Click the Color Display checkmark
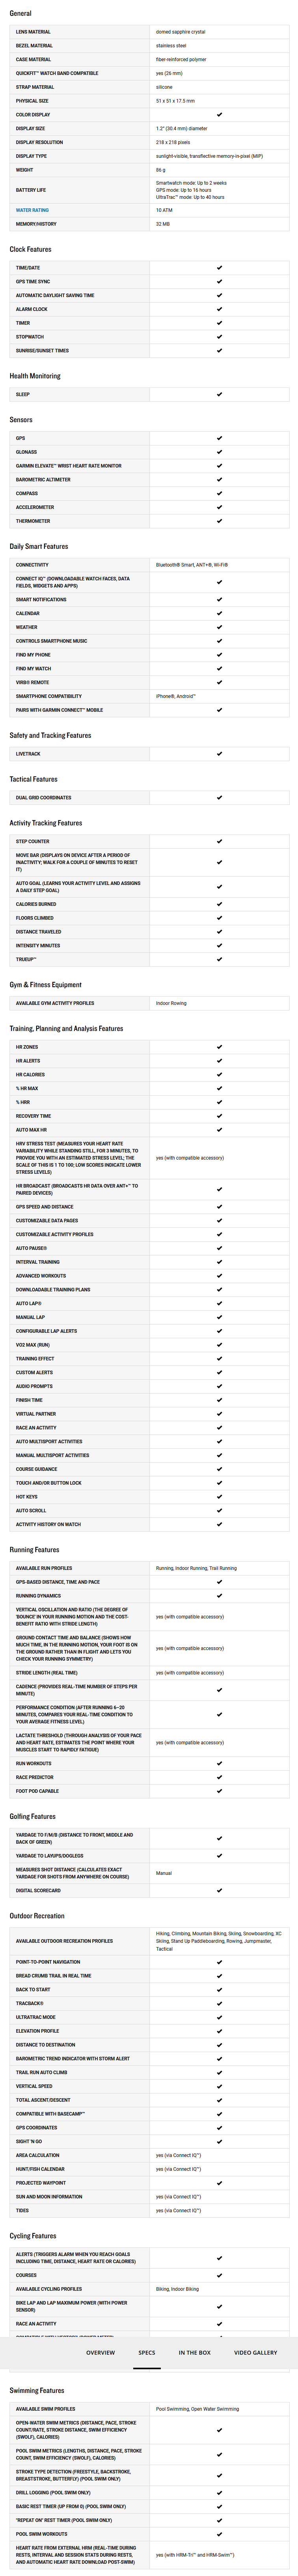 219,115
